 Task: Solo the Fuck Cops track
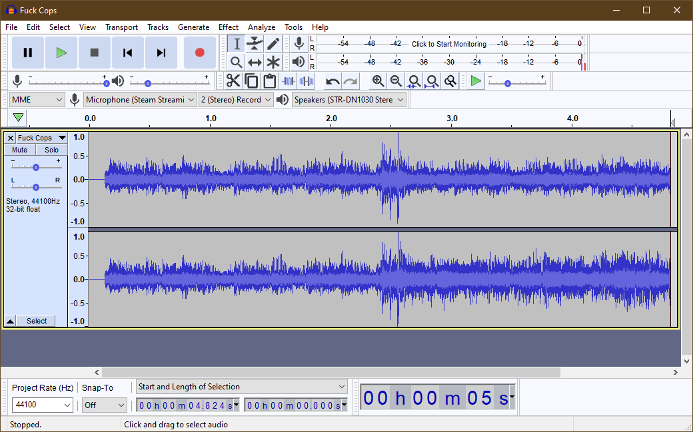pyautogui.click(x=51, y=150)
